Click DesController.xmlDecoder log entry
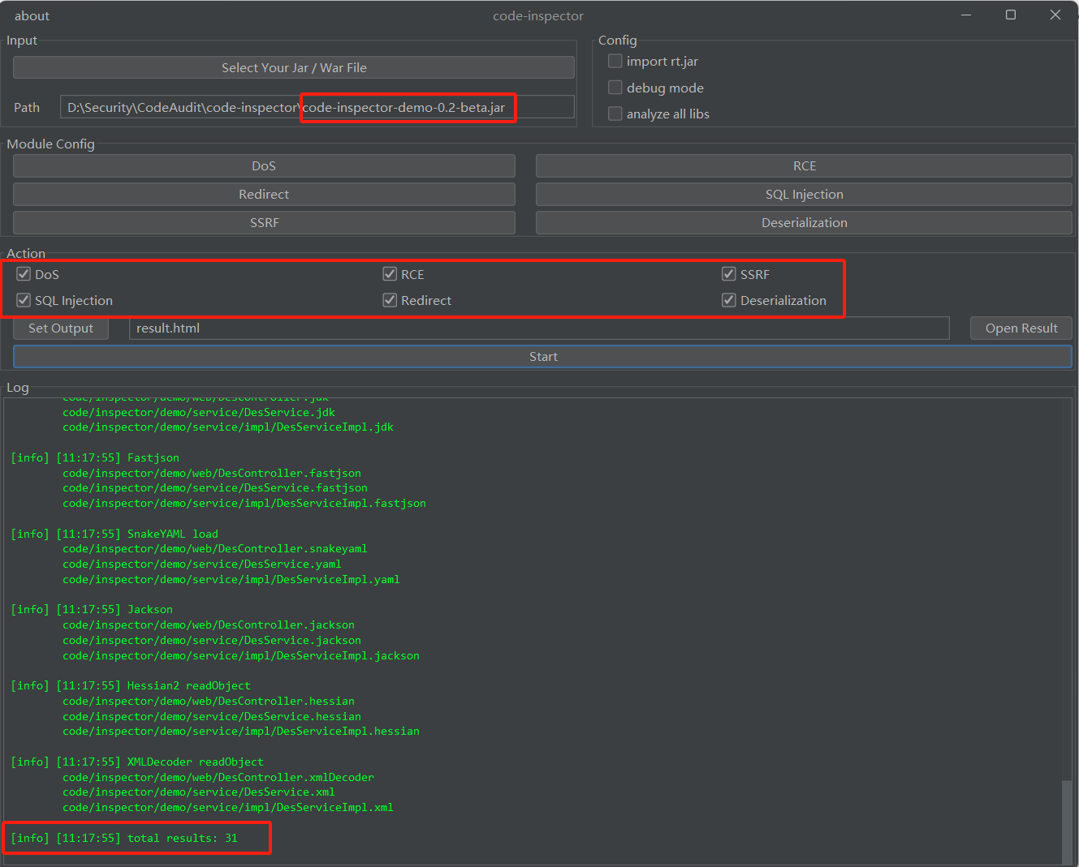Screen dimensions: 1079x867 coord(218,778)
